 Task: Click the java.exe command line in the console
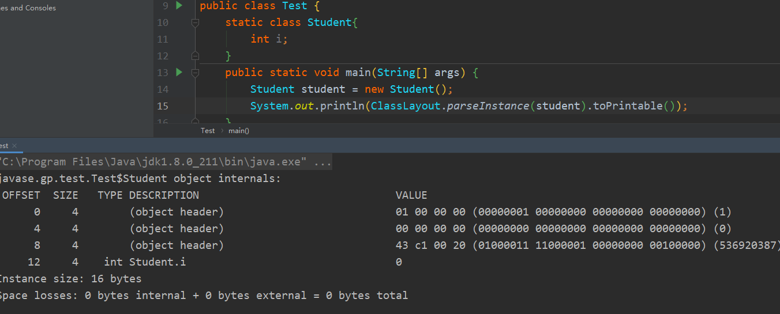tap(166, 162)
